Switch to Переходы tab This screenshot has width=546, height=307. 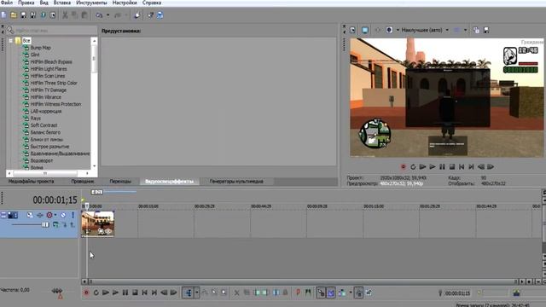point(120,182)
